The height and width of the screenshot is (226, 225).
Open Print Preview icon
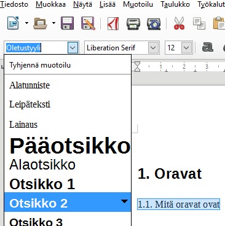(154, 24)
